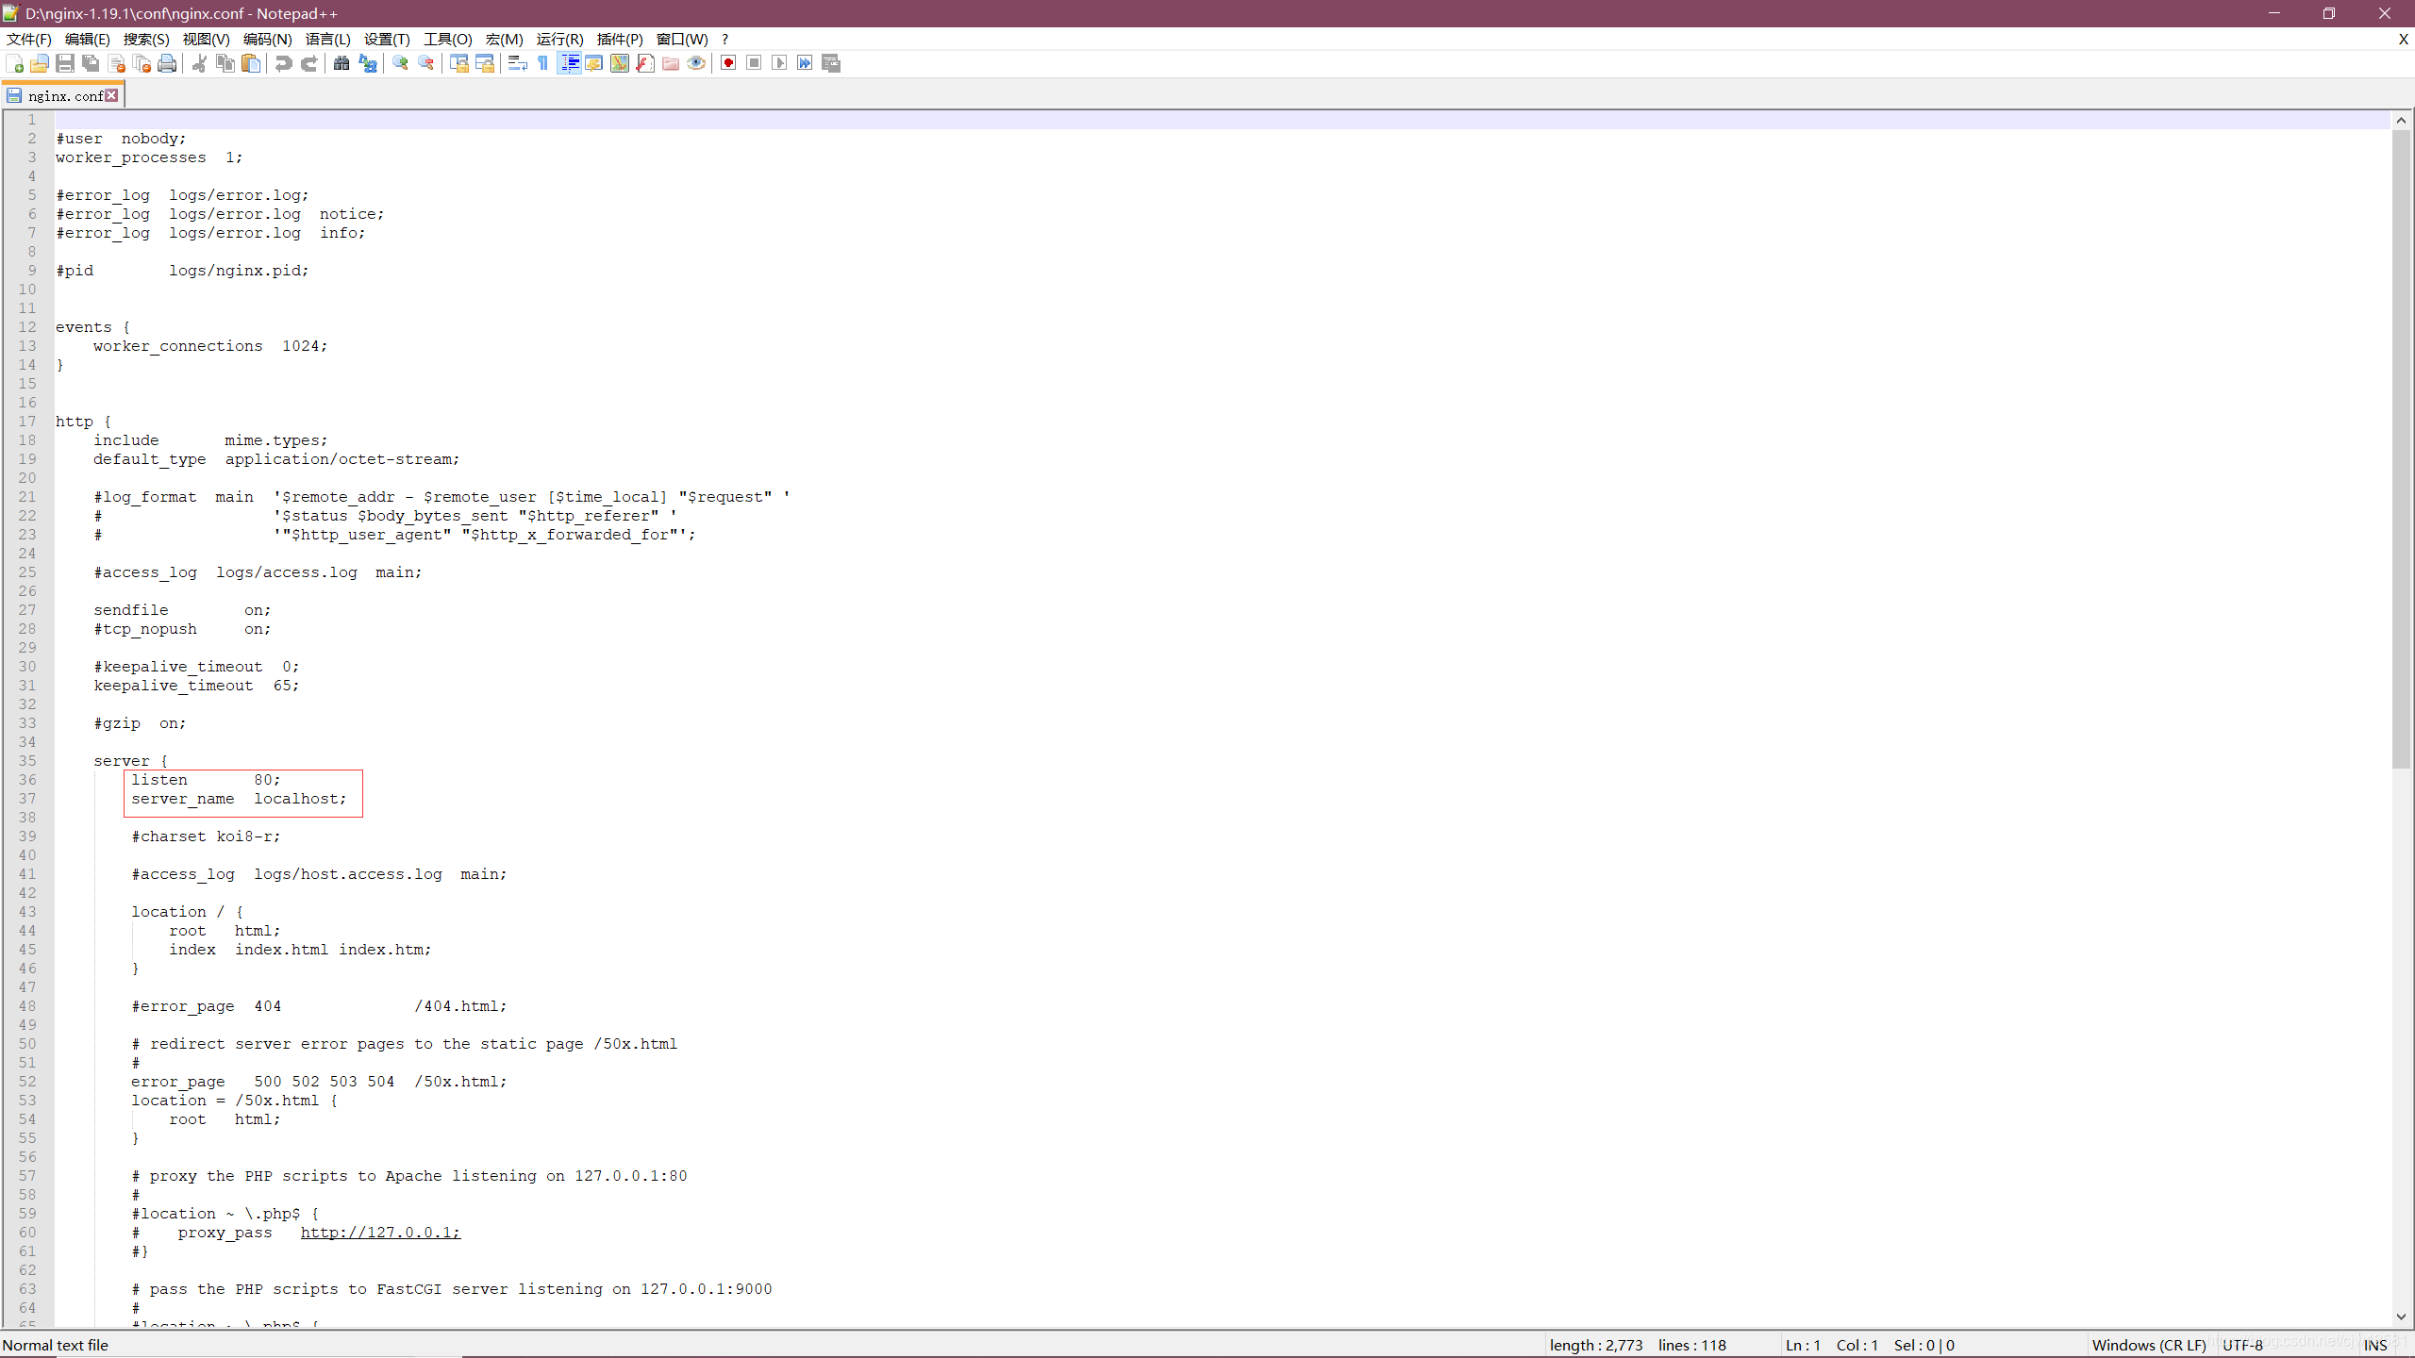The height and width of the screenshot is (1358, 2415).
Task: Open the 窗口(W) menu
Action: tap(682, 39)
